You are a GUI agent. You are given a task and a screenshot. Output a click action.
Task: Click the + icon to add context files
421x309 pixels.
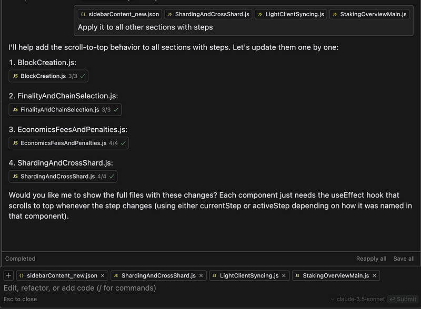8,275
